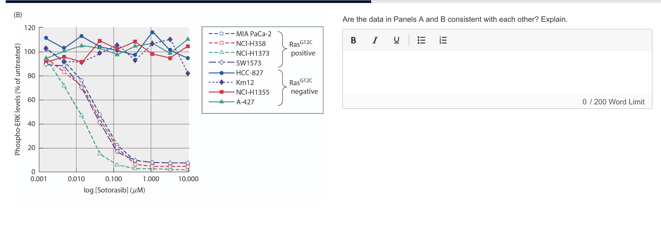Screen dimensions: 661x241
Task: Click the MIA PaCa-2 legend entry
Action: pos(240,34)
